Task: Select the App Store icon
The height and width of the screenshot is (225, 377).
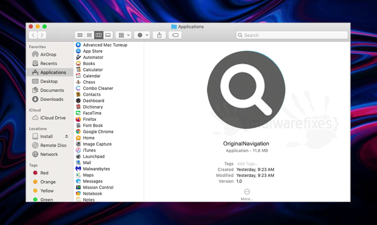Action: pyautogui.click(x=78, y=51)
